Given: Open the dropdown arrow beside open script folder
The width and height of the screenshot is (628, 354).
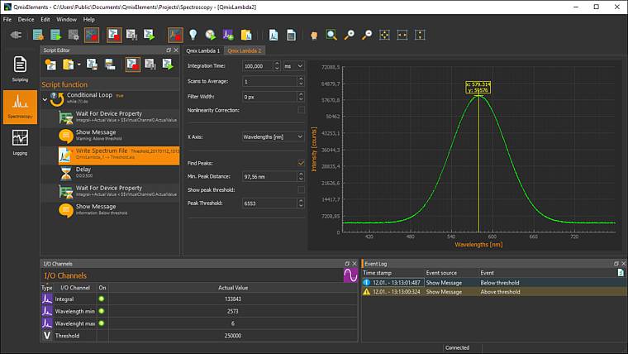Looking at the screenshot, I should point(78,65).
